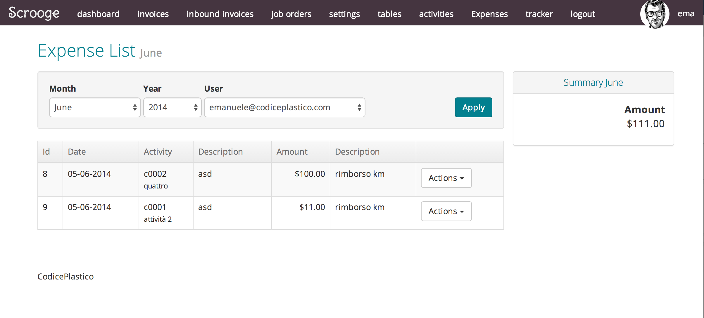Click the Scrooge logo

[34, 13]
